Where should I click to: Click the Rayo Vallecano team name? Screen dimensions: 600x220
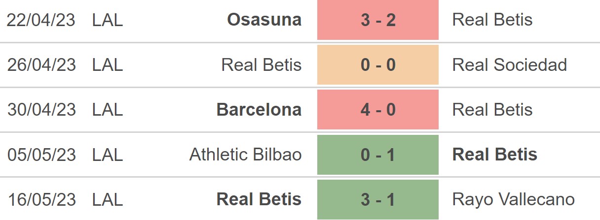coord(513,199)
